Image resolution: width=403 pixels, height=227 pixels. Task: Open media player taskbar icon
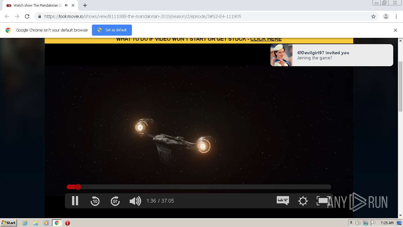pyautogui.click(x=46, y=223)
